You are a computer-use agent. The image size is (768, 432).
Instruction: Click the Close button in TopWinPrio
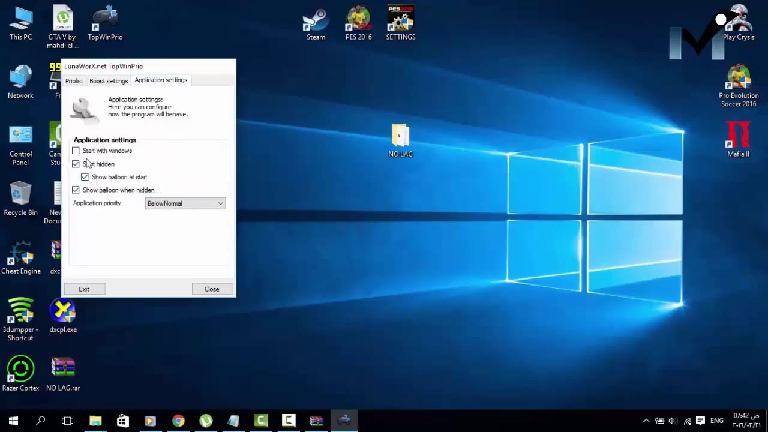[212, 289]
